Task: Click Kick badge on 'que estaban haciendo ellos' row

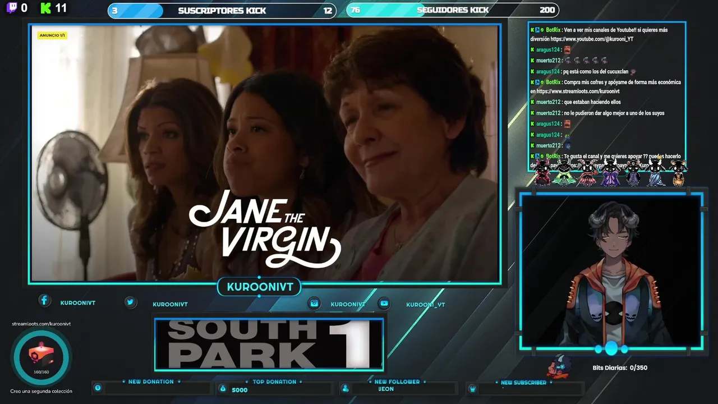Action: coord(532,102)
